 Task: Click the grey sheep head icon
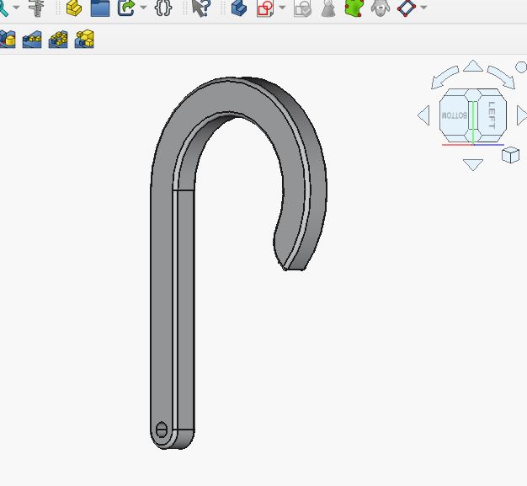click(381, 8)
